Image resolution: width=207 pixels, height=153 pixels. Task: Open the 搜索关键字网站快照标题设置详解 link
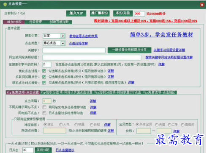click(x=169, y=57)
